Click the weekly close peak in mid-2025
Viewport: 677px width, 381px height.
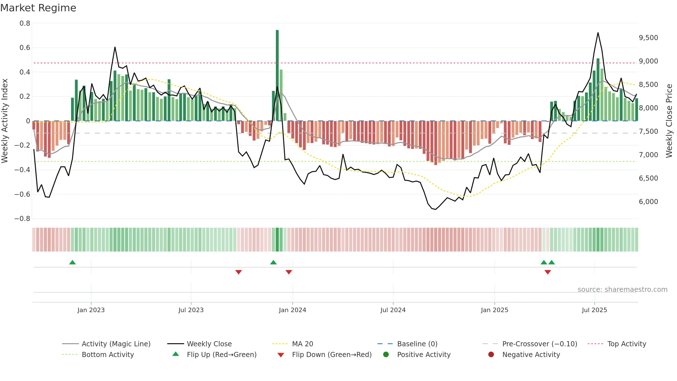click(598, 33)
